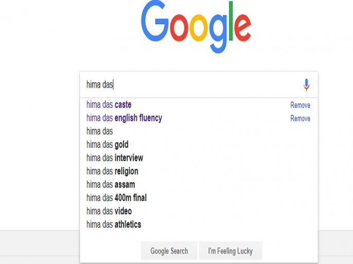This screenshot has height=264, width=353.
Task: Select the 'hima das video' suggestion
Action: pyautogui.click(x=199, y=211)
